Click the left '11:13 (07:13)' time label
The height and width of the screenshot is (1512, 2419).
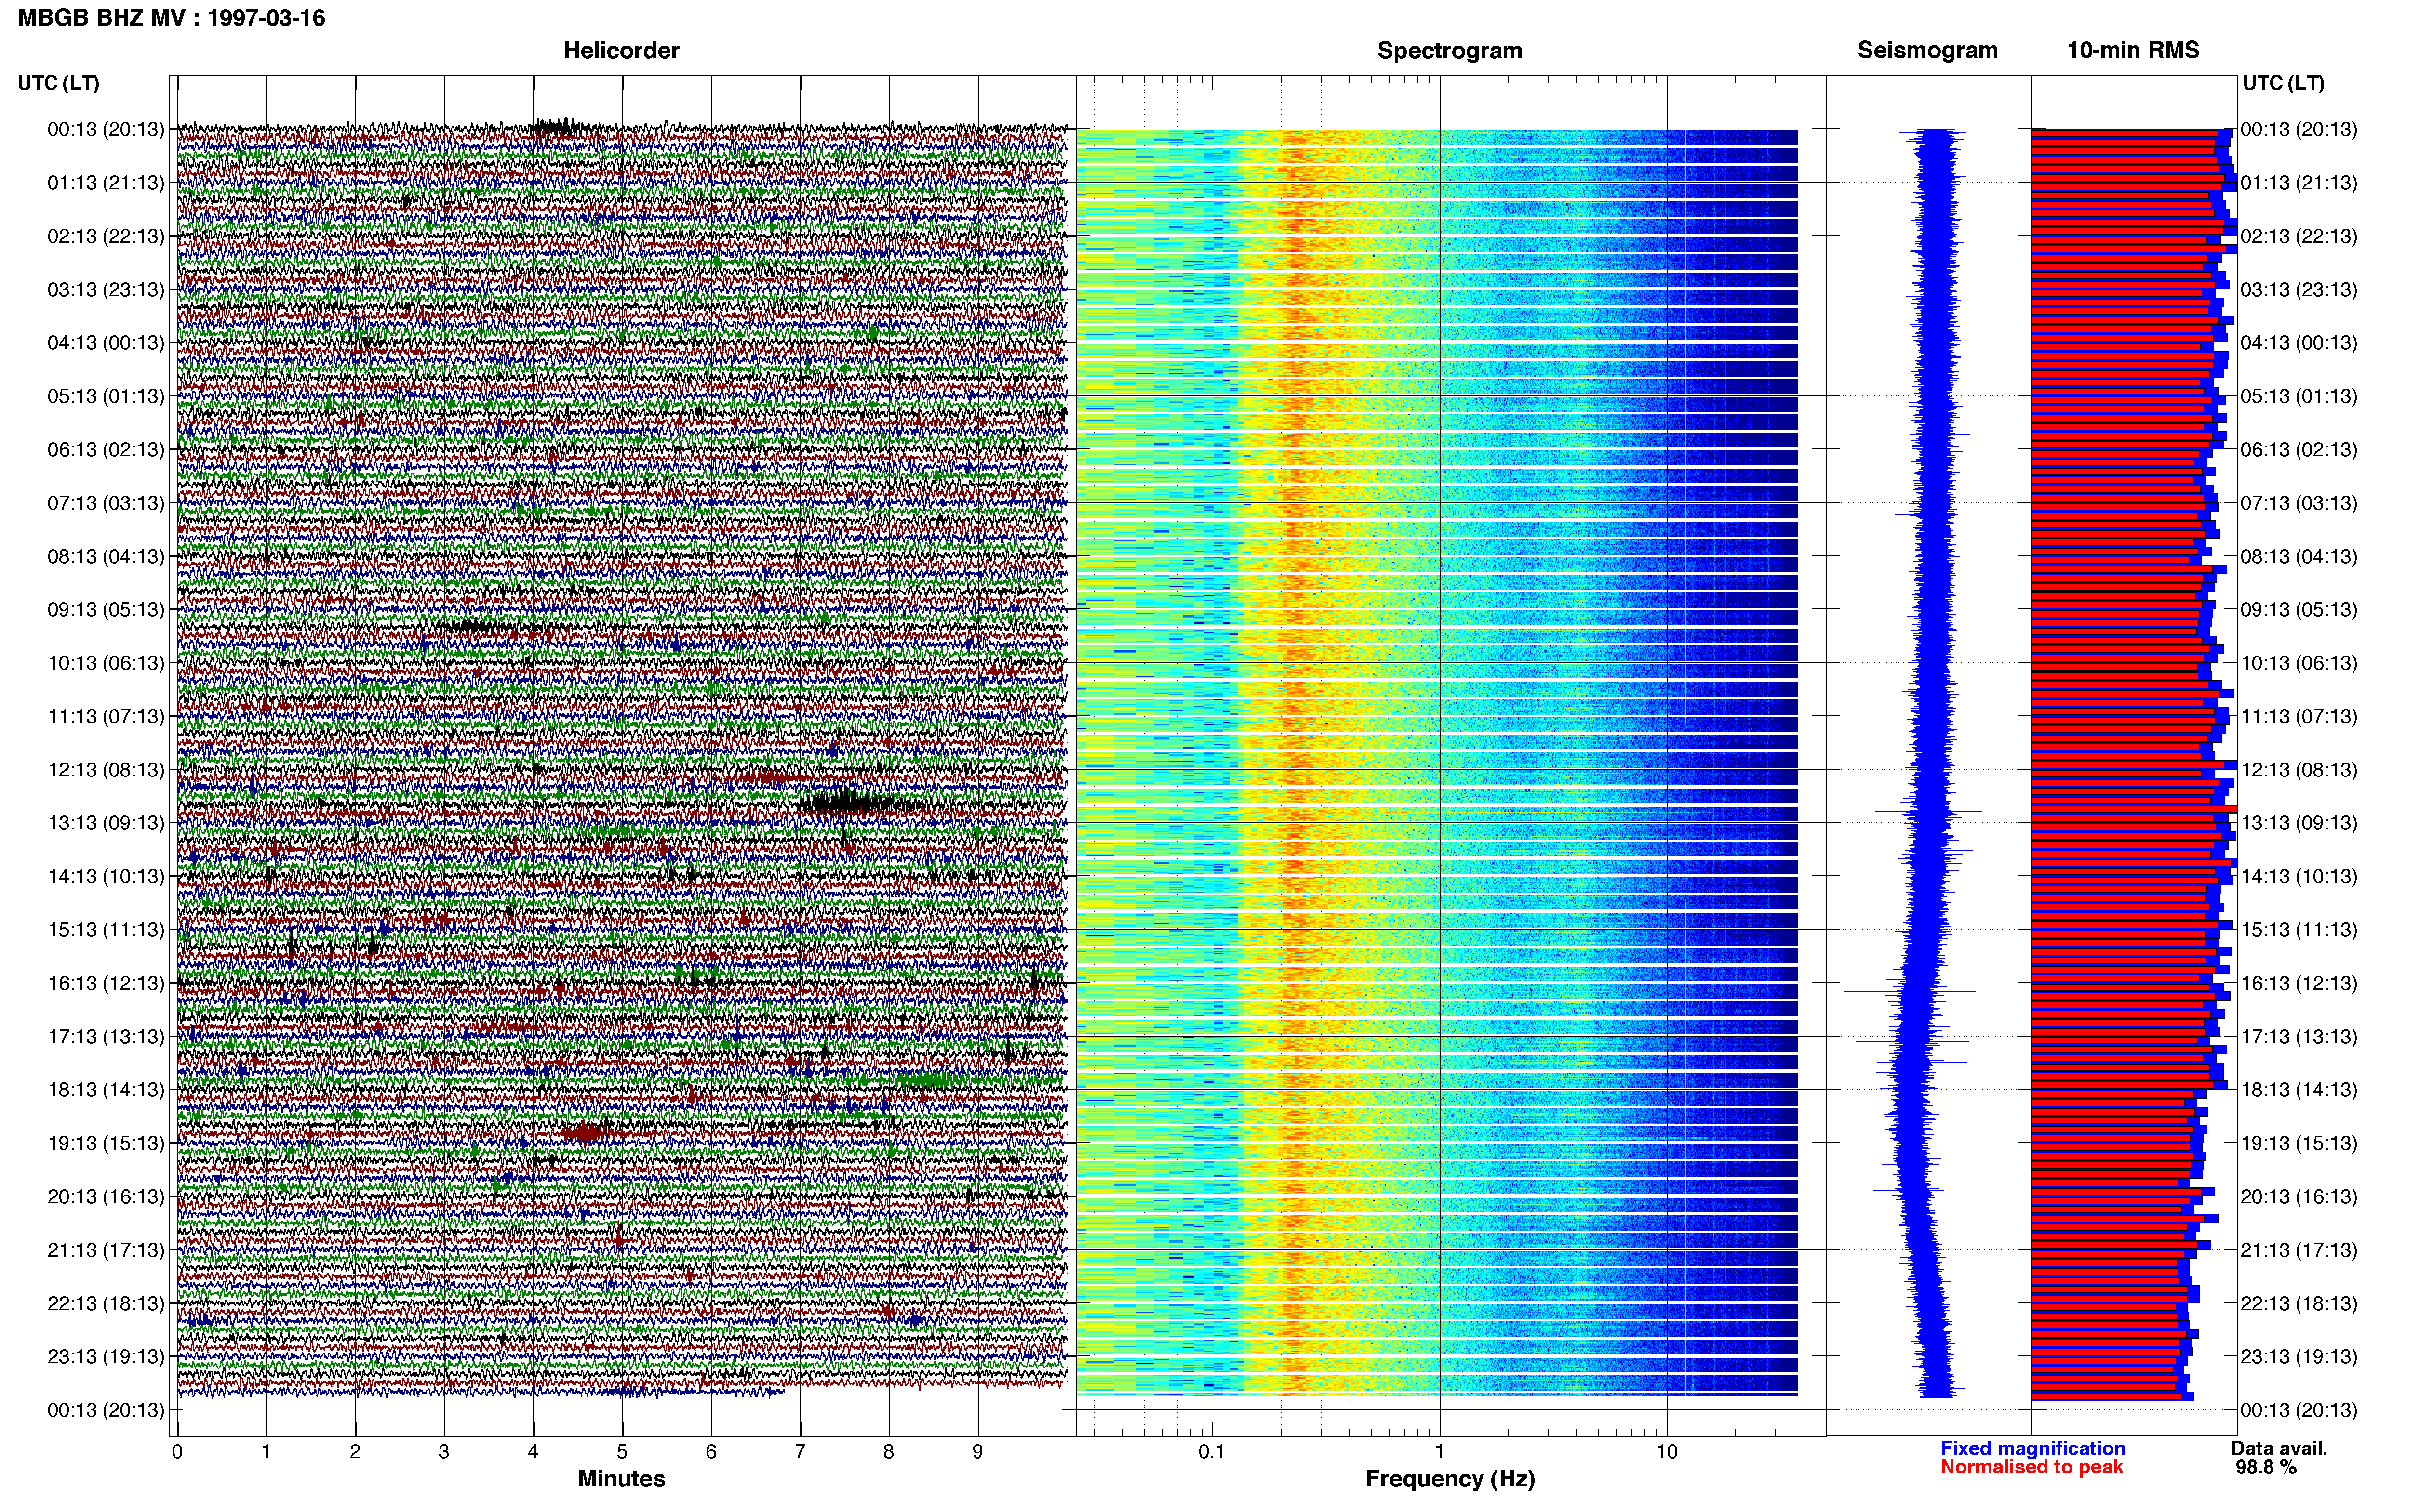(x=105, y=716)
